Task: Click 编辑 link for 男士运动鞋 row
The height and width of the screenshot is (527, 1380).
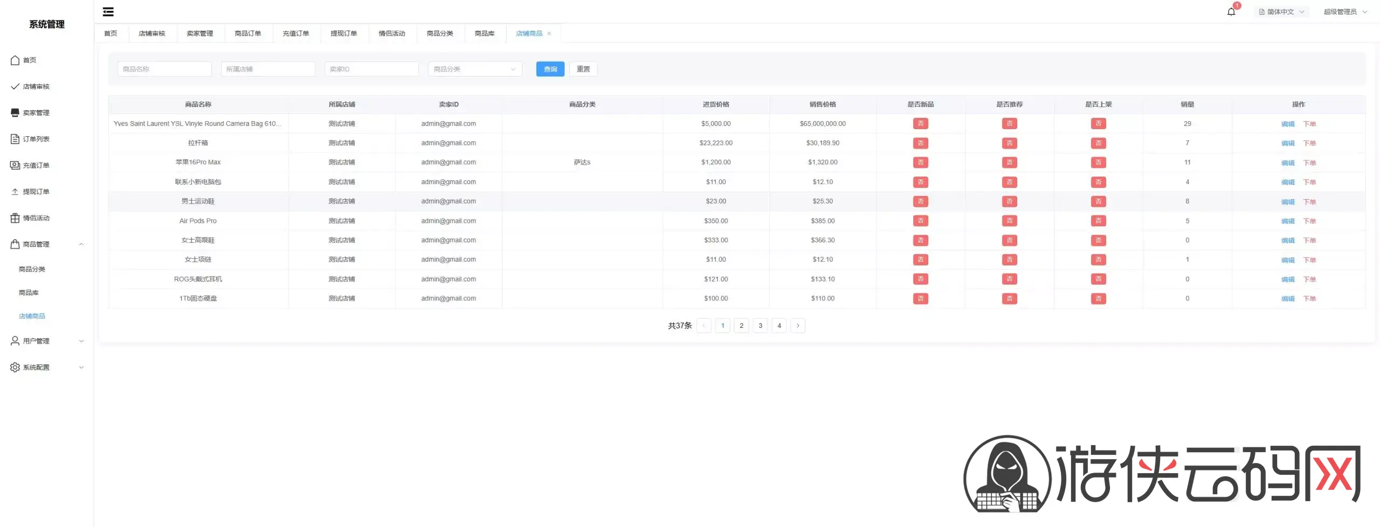Action: (1287, 202)
